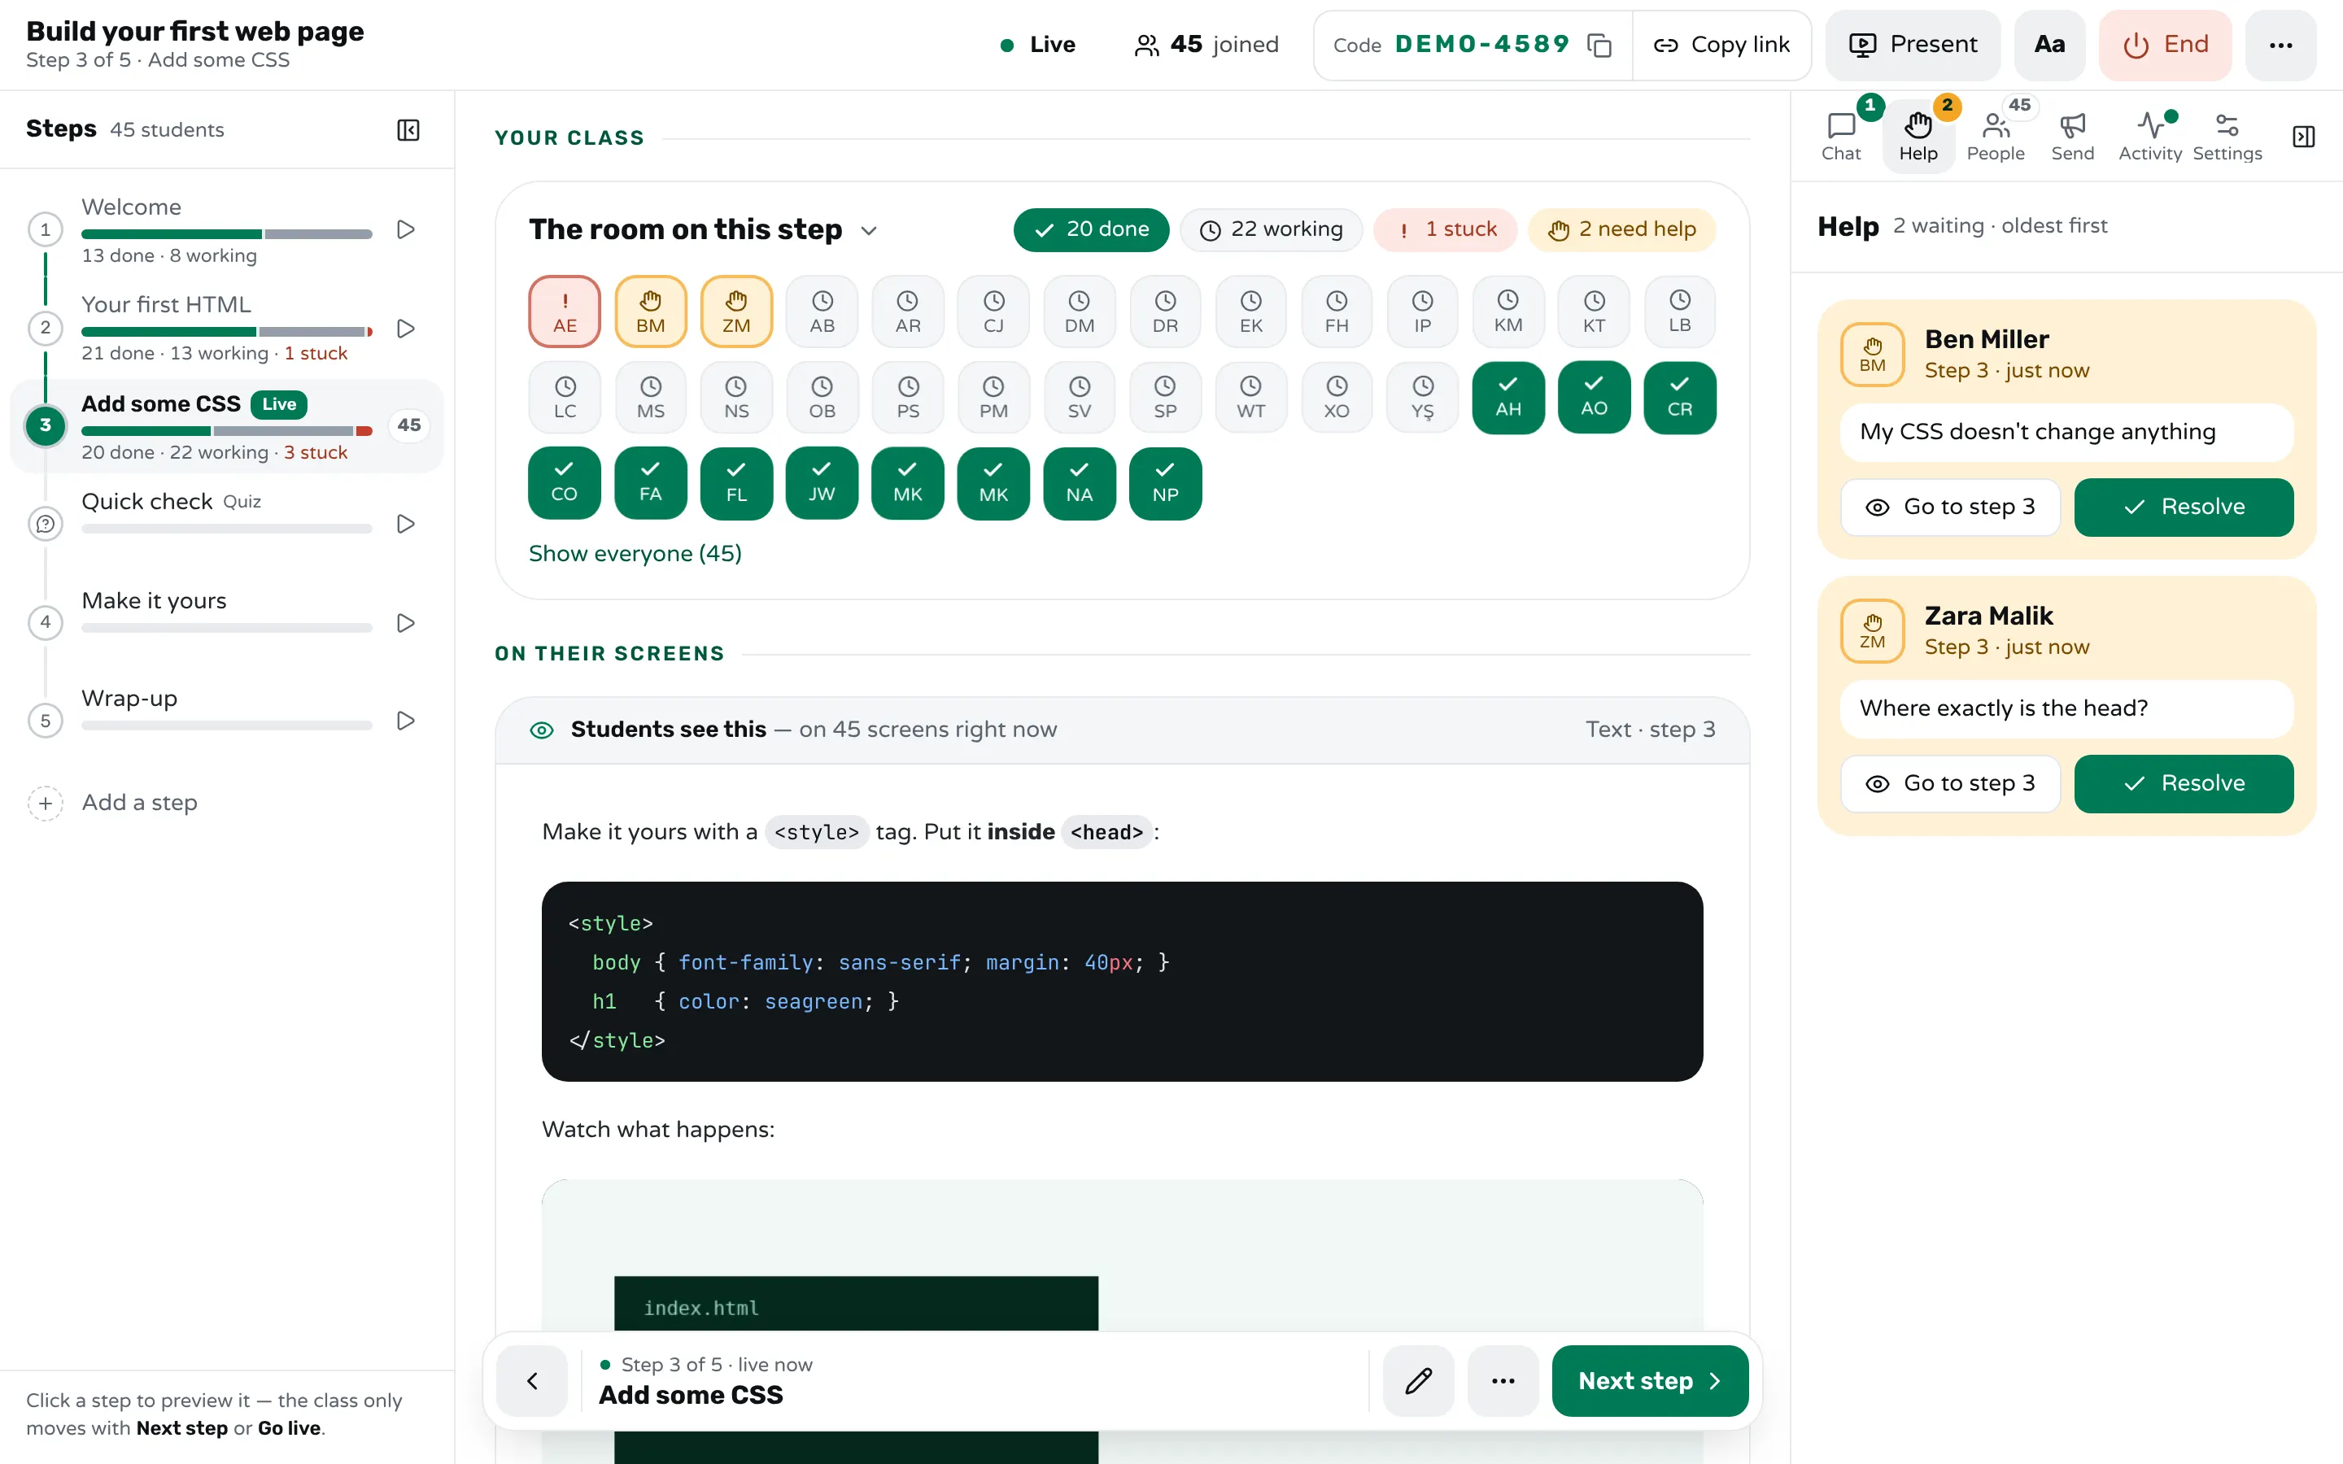Click Copy link button
Viewport: 2343px width, 1464px height.
click(1721, 45)
